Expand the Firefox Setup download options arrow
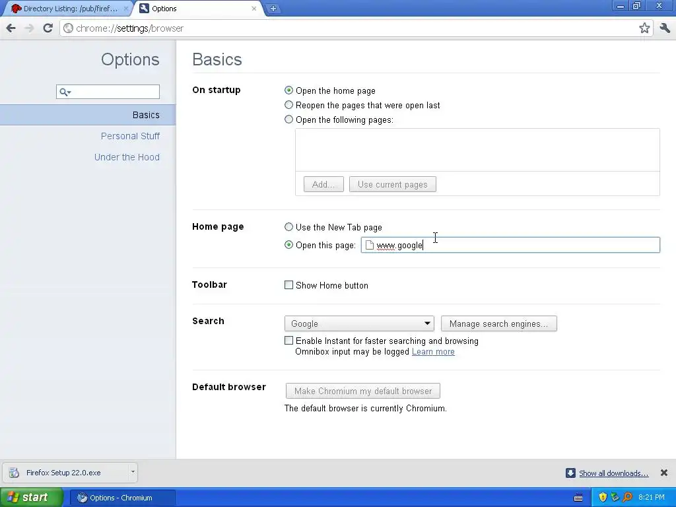 pos(133,472)
